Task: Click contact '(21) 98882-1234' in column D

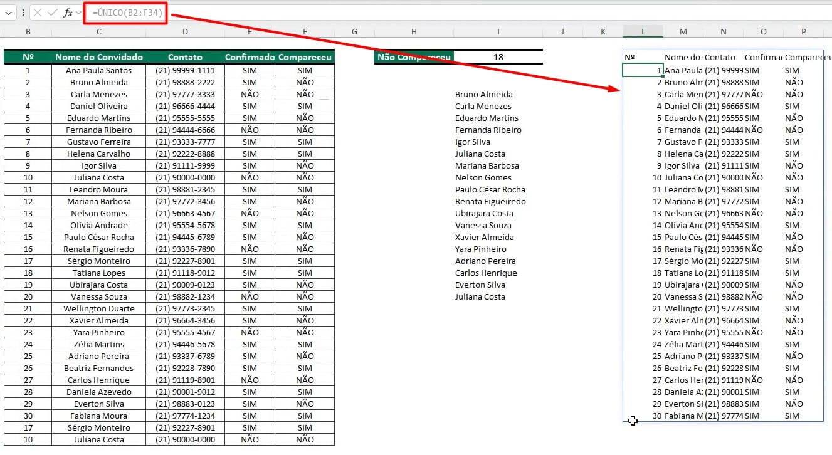Action: 185,297
